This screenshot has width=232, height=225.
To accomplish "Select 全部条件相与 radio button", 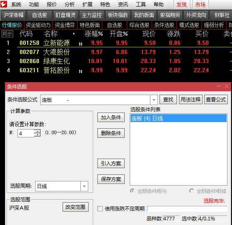I will (x=133, y=191).
